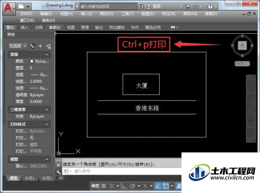Open the 视图(V) menu

pos(67,14)
